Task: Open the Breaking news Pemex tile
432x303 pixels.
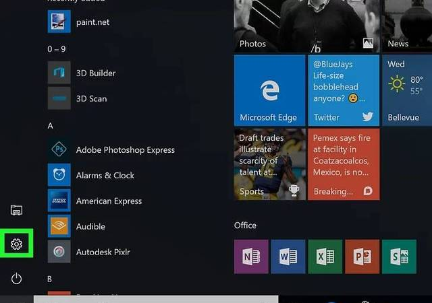Action: (344, 164)
